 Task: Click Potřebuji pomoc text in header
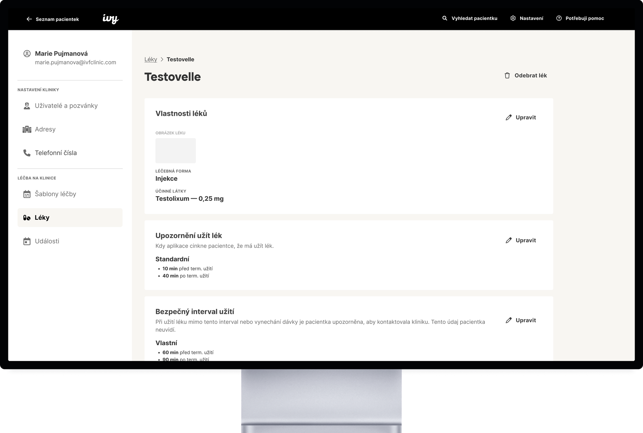coord(584,18)
